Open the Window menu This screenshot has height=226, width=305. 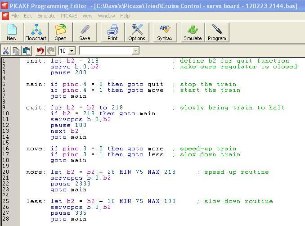(x=106, y=16)
